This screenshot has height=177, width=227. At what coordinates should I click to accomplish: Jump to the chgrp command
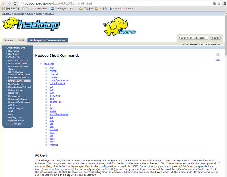tap(53, 71)
